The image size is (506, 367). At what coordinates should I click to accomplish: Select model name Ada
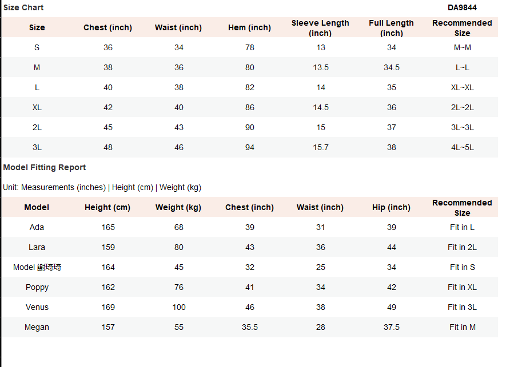coord(37,227)
